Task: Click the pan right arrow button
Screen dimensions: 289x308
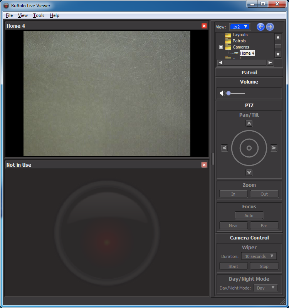Action: tap(274, 148)
